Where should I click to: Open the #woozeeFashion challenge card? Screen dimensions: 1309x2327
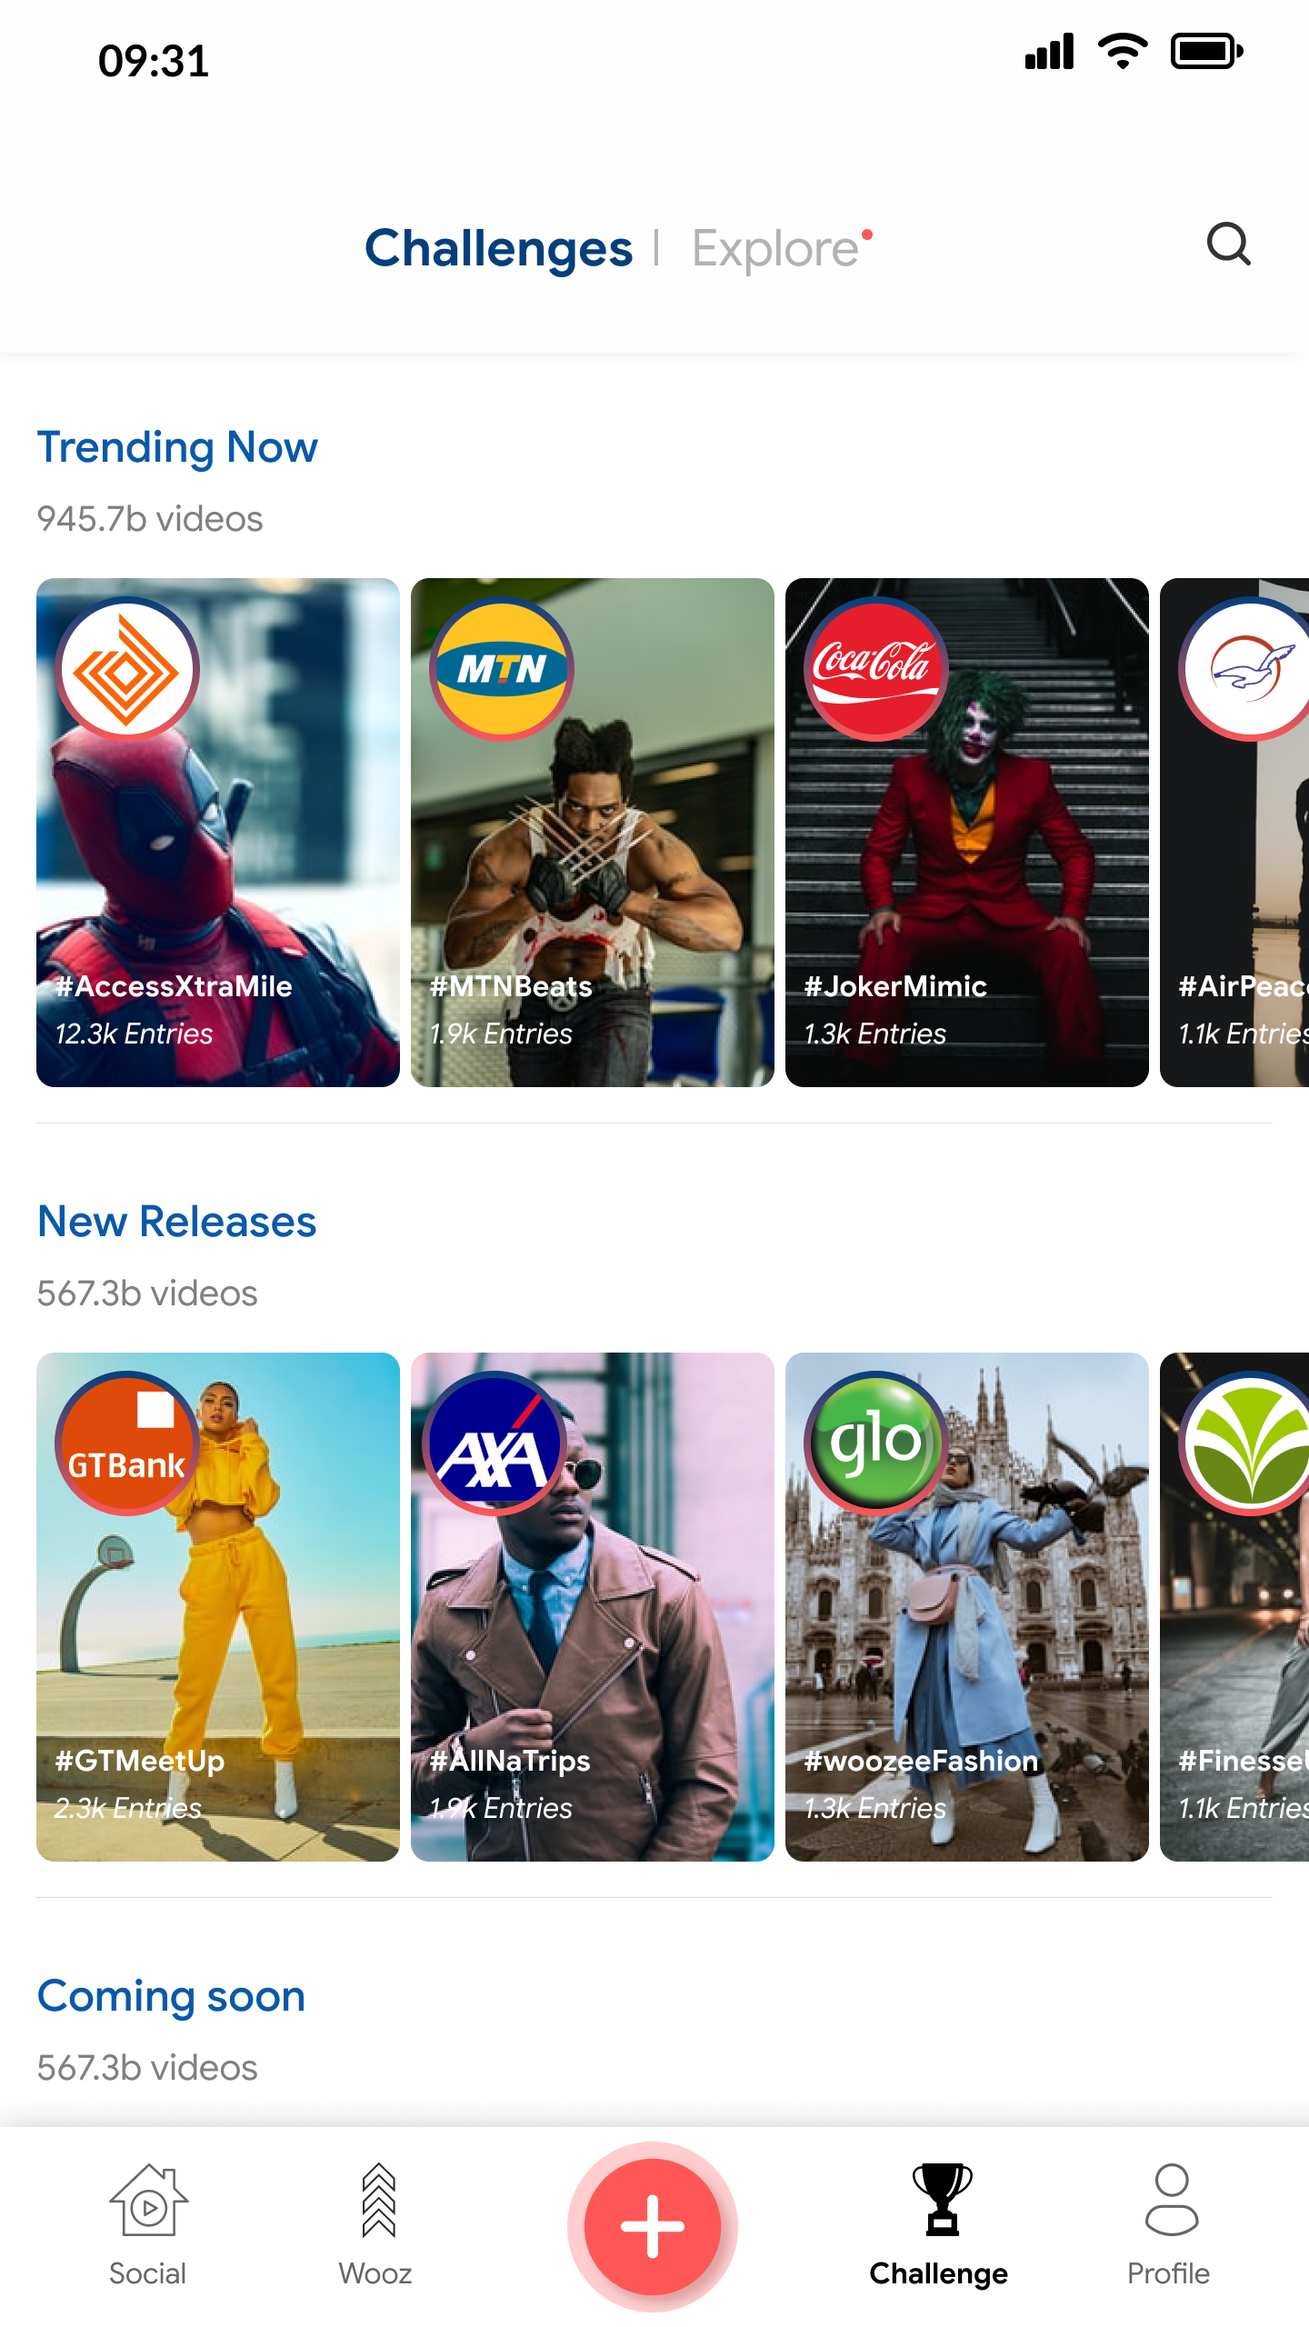pos(967,1607)
